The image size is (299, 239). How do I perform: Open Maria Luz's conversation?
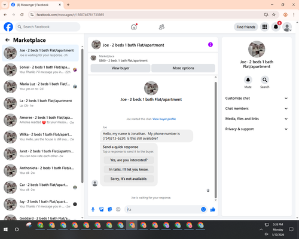pos(40,87)
